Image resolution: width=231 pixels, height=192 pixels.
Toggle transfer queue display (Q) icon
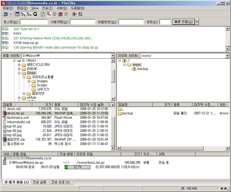click(x=35, y=14)
